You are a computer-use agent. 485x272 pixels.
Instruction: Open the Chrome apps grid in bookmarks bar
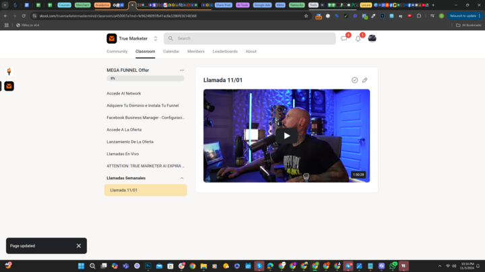tap(7, 26)
